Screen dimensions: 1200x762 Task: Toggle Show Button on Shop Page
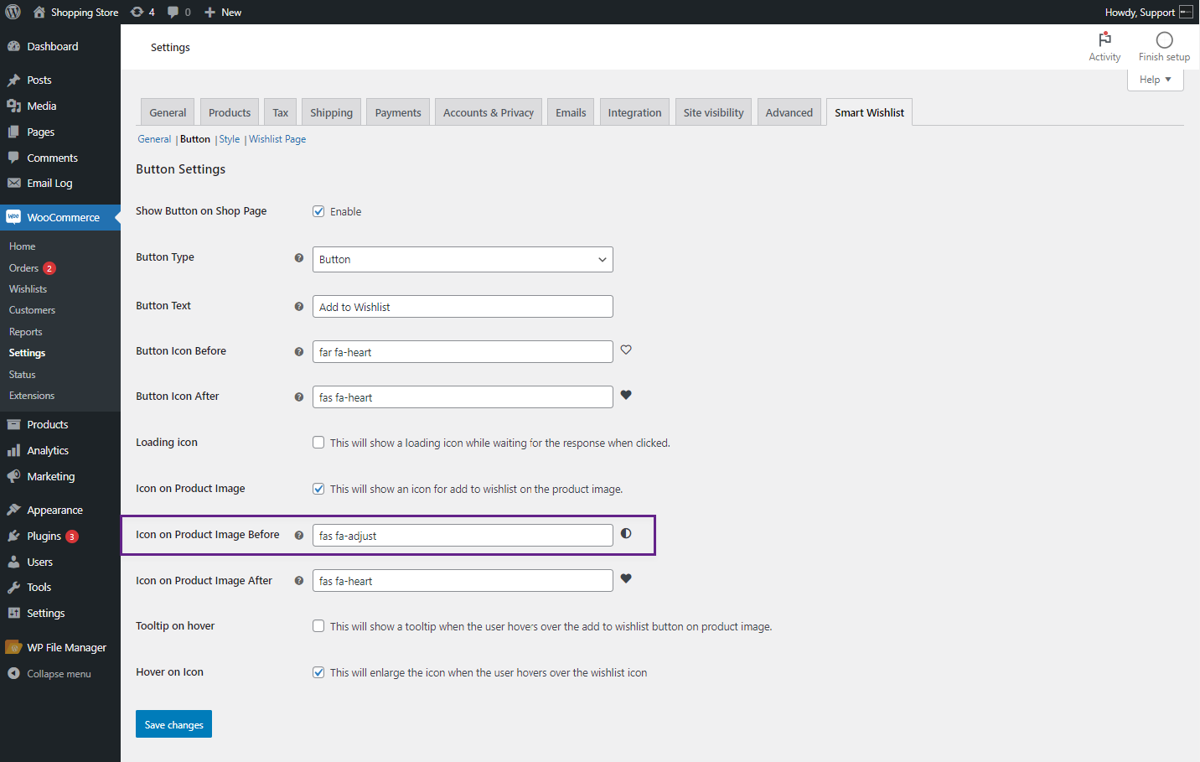click(x=318, y=211)
